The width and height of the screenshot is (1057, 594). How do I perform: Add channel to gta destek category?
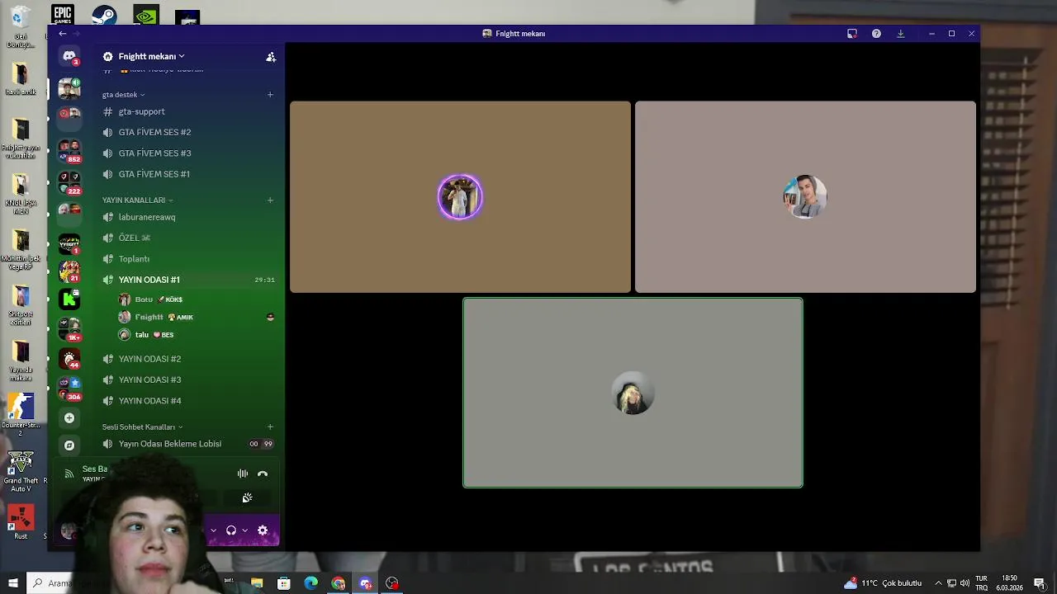(270, 95)
